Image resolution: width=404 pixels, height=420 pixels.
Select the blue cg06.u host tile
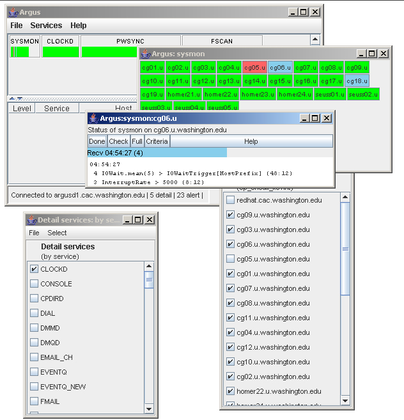click(280, 67)
